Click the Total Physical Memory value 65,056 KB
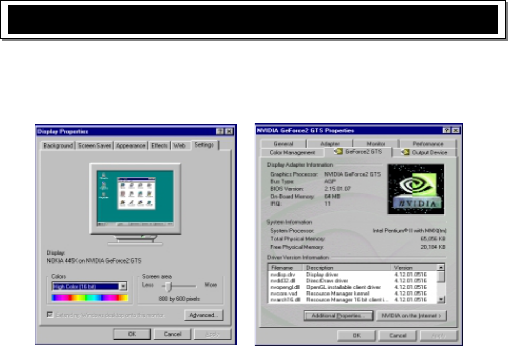This screenshot has width=508, height=351. pos(433,239)
